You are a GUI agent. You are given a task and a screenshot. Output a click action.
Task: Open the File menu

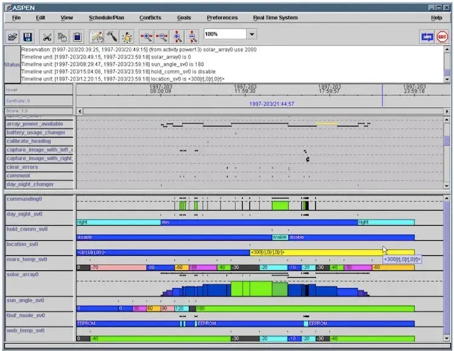pyautogui.click(x=16, y=18)
